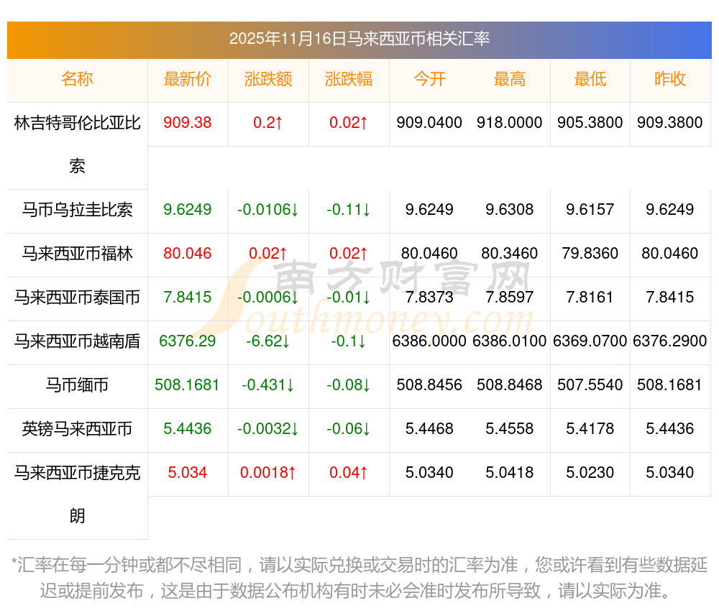Select the 最新价 column header
The image size is (719, 613).
coord(188,79)
